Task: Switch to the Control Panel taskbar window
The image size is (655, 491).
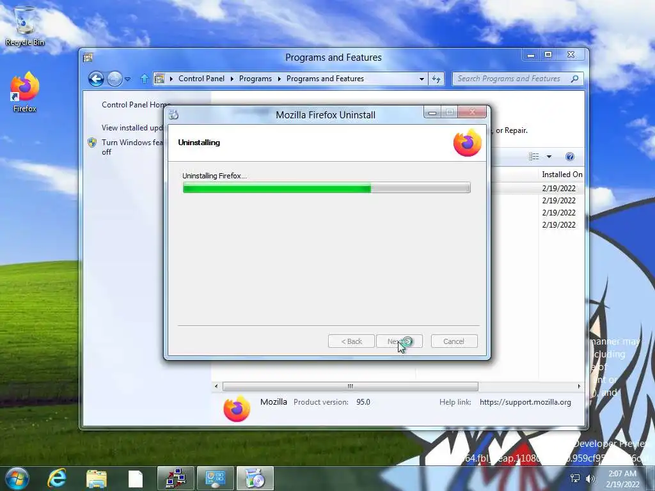Action: 216,478
